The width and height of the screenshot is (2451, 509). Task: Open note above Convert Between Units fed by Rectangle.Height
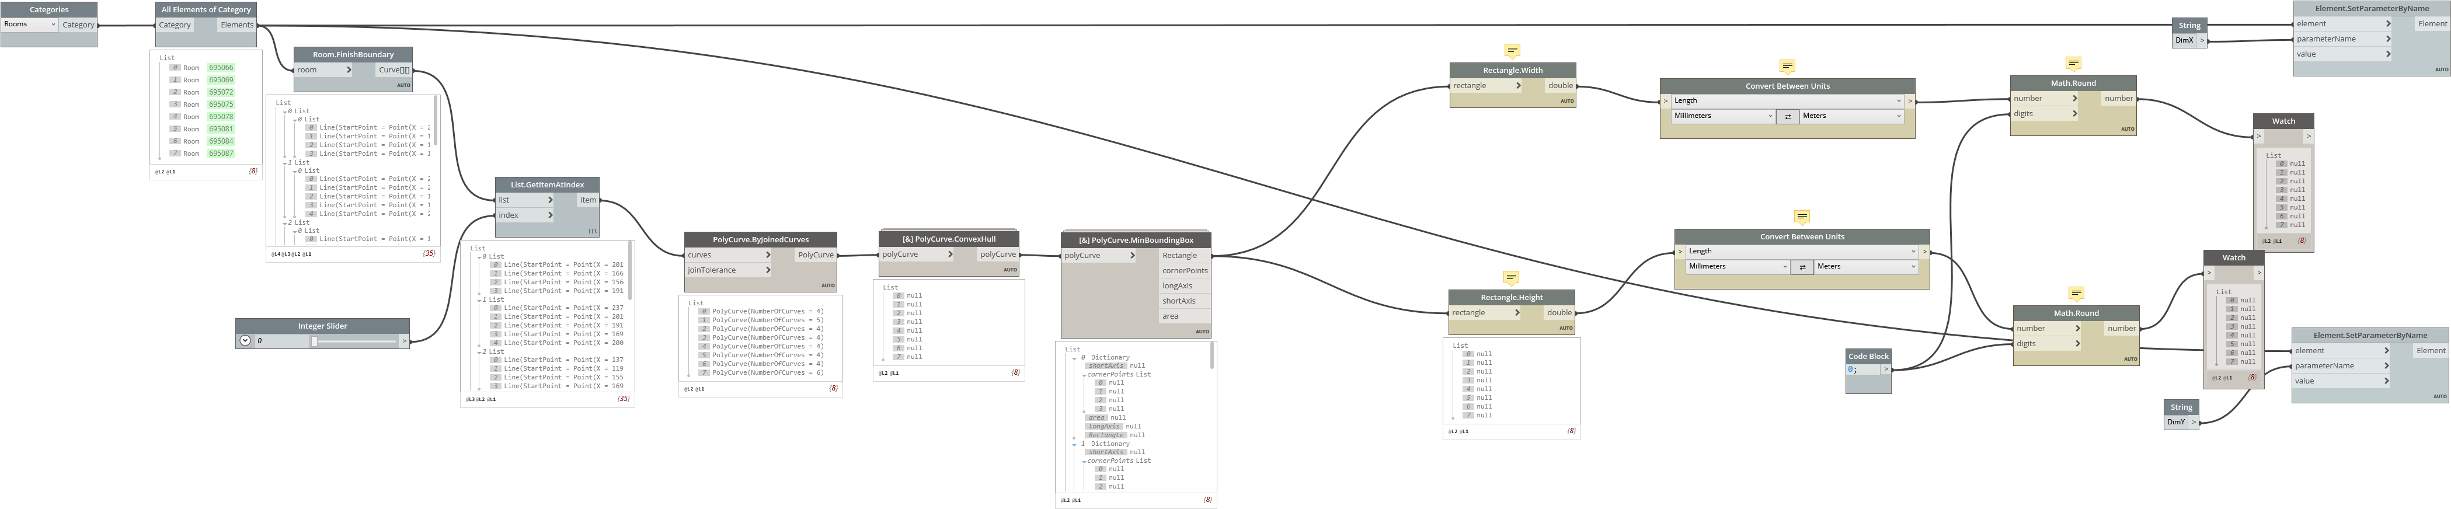[x=1801, y=217]
